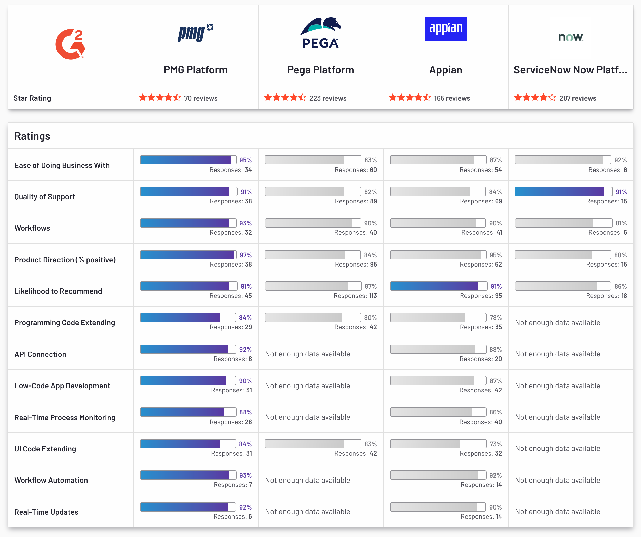641x537 pixels.
Task: Click Pega Platform star rating stars
Action: click(x=285, y=98)
